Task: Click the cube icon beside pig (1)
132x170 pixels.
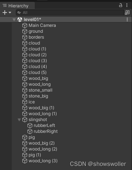Action: click(25, 155)
